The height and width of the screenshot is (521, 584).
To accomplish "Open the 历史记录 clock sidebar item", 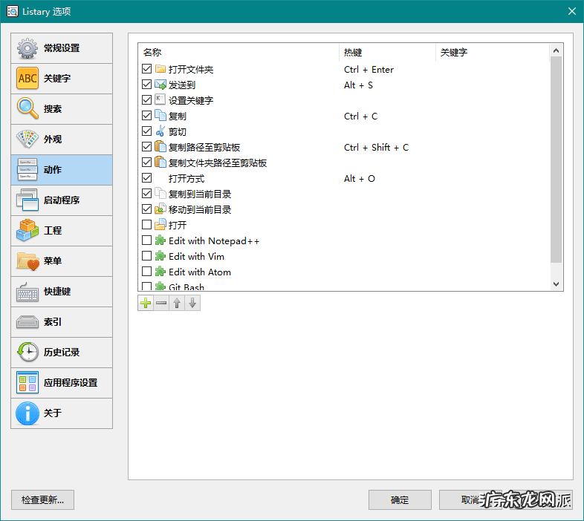I will 62,353.
